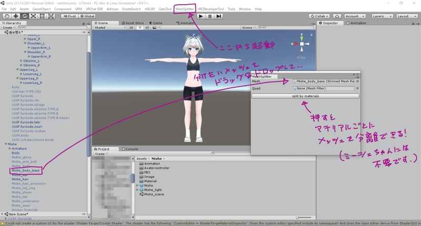This screenshot has height=226, width=421.
Task: Collapse the UpperLeg_L bone node
Action: tap(17, 70)
